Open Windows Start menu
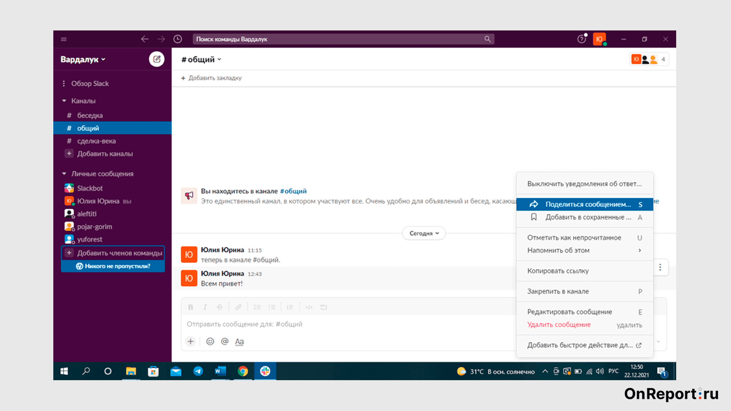Image resolution: width=731 pixels, height=411 pixels. tap(64, 371)
